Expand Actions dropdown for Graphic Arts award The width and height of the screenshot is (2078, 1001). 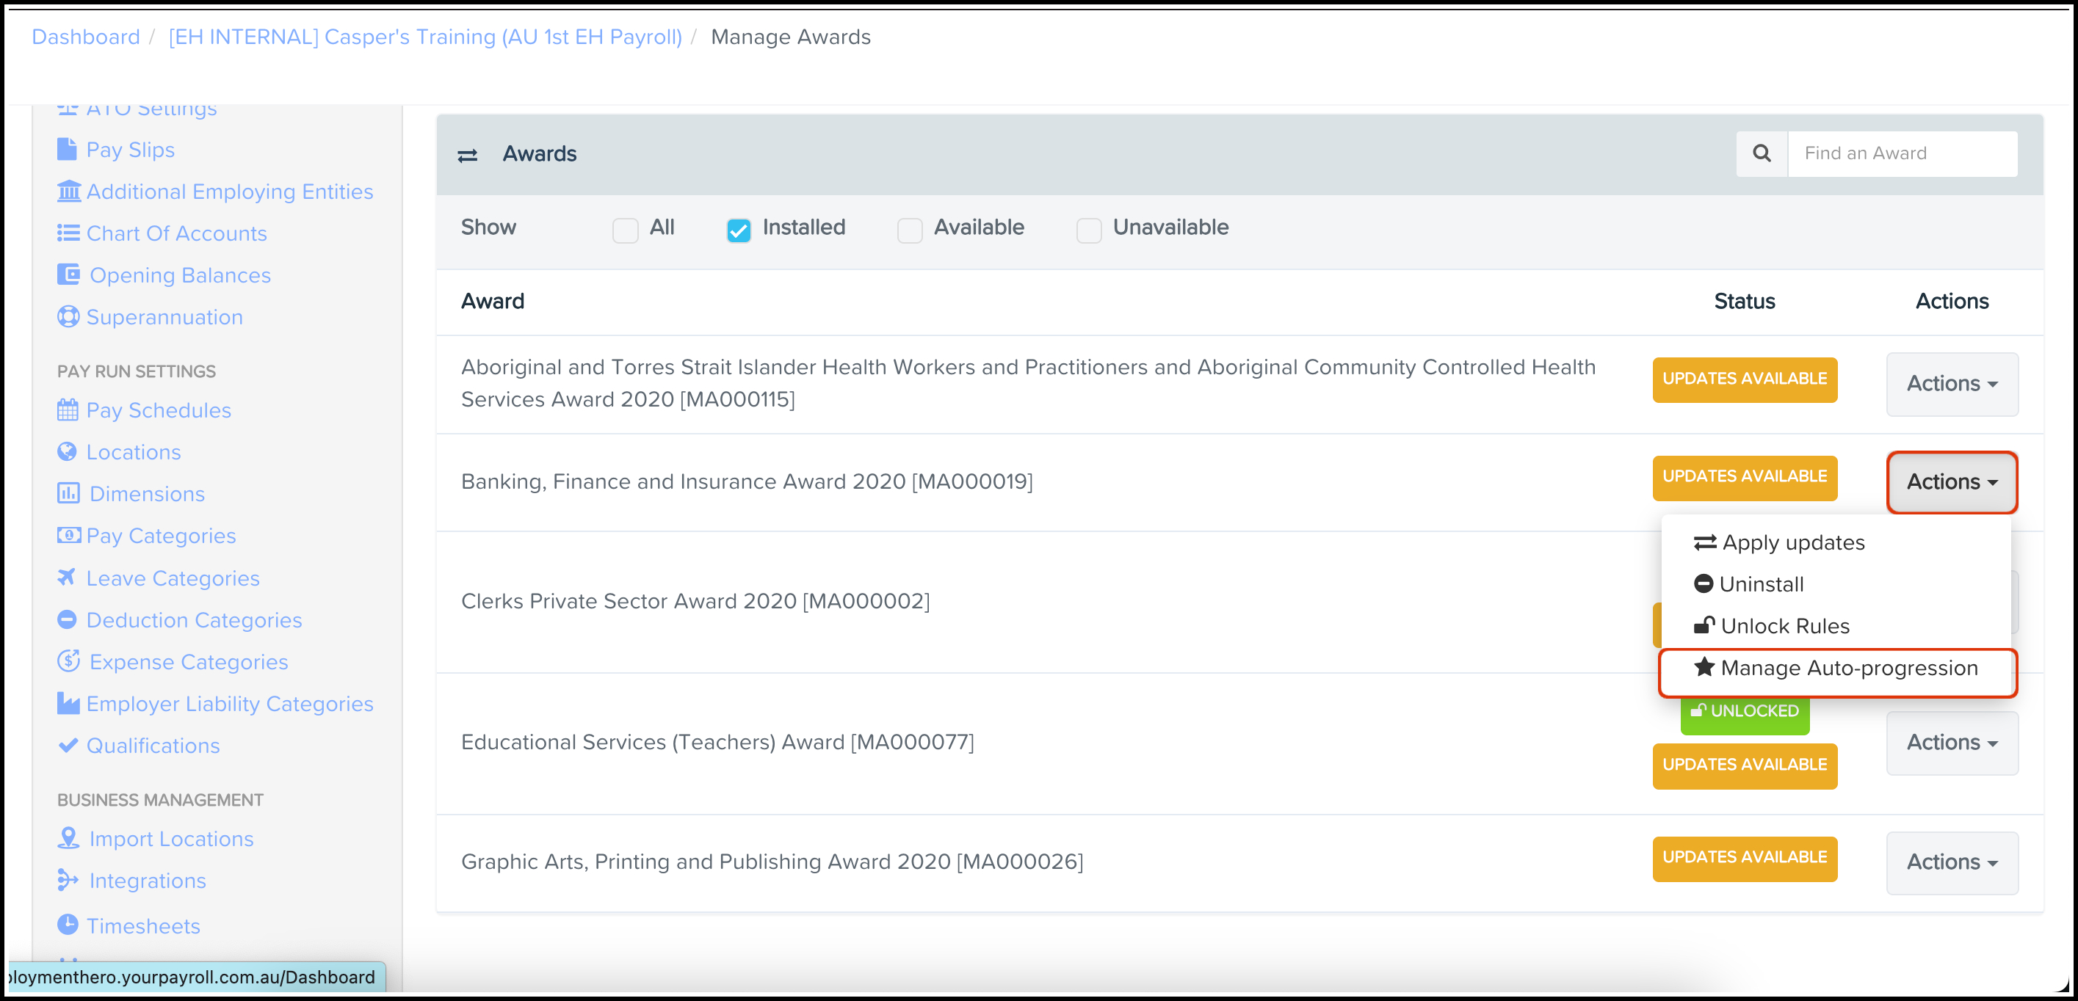1952,862
